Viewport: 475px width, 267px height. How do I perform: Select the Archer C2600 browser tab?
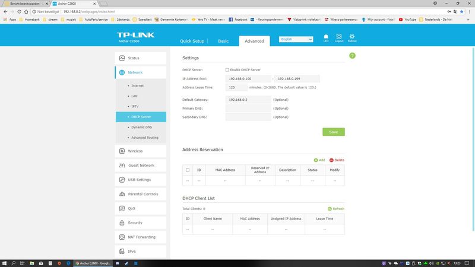pyautogui.click(x=74, y=4)
